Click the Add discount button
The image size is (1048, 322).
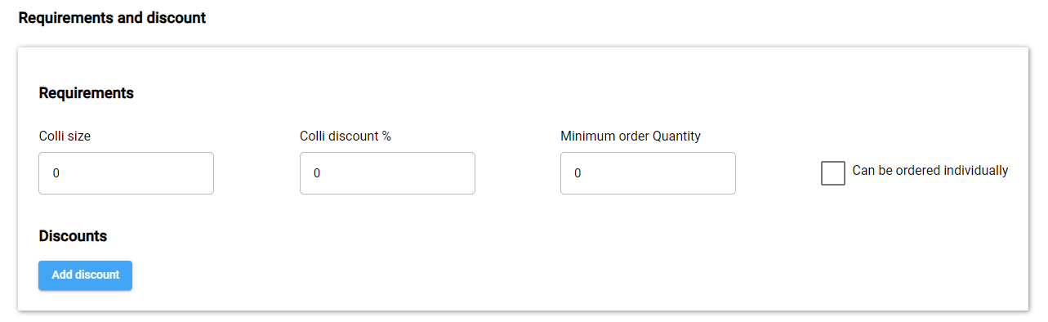click(x=85, y=275)
